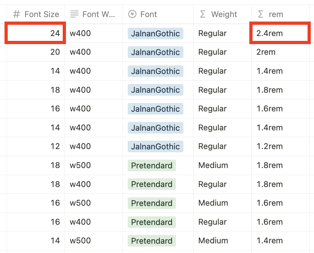Open the Font Size column header menu
The image size is (314, 253).
pos(36,14)
